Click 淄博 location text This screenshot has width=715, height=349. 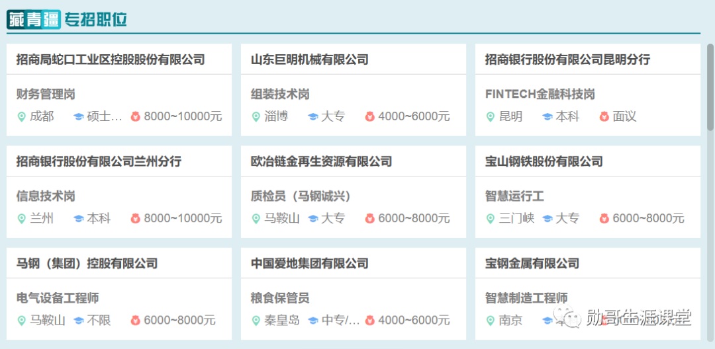[x=276, y=117]
